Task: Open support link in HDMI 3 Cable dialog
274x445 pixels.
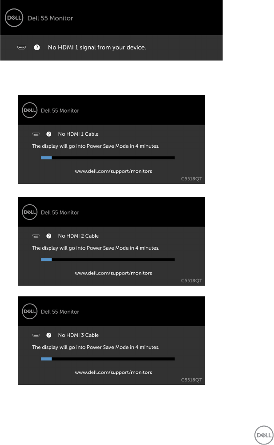Action: tap(113, 372)
